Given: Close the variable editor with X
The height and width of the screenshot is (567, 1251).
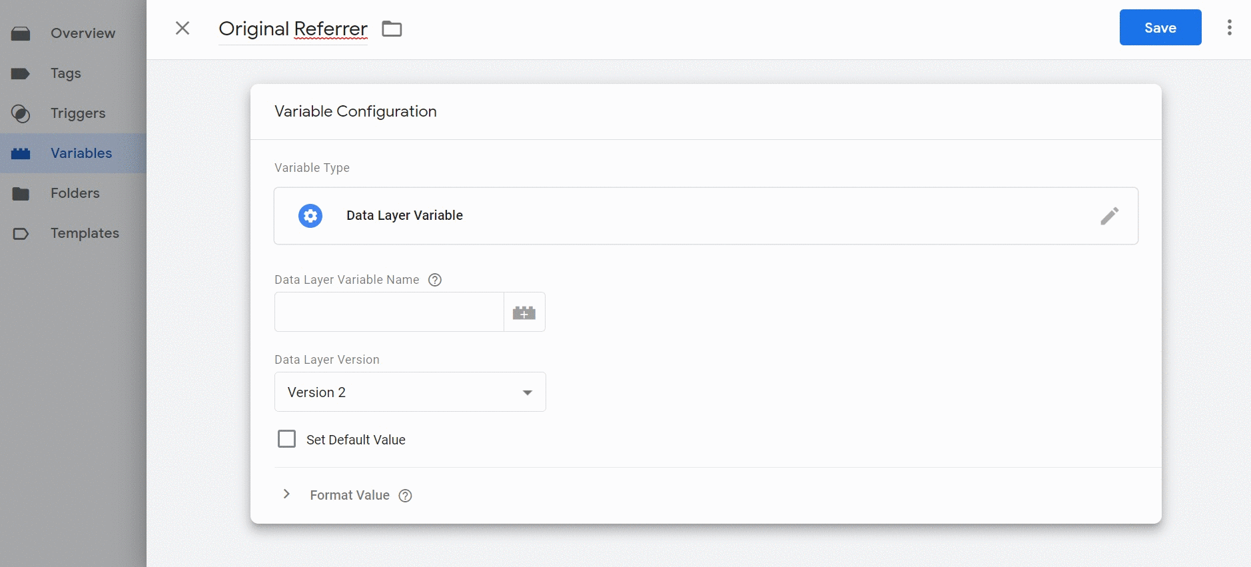Looking at the screenshot, I should 183,28.
